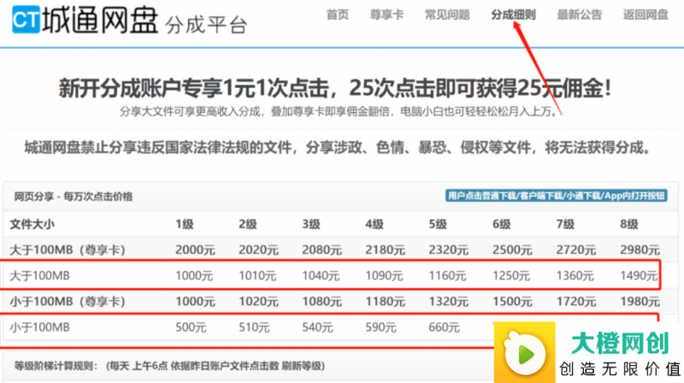The image size is (684, 383).
Task: Select the 分成细则 nav item
Action: pos(513,15)
